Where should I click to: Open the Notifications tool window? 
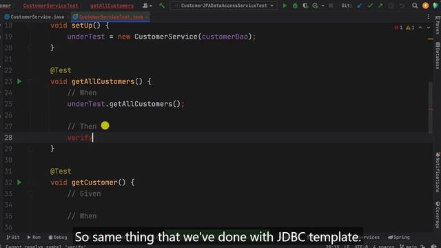tap(438, 172)
